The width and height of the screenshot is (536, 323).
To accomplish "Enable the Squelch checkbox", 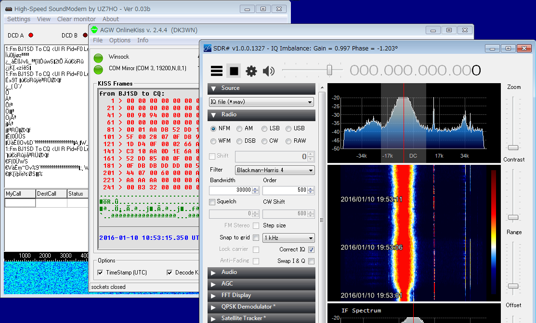I will tap(212, 202).
